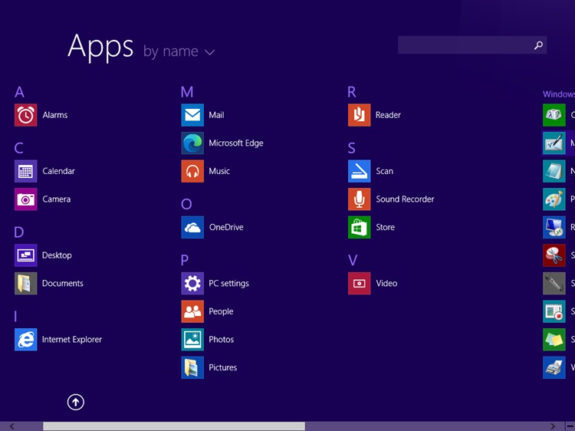Click the letter I group header
The height and width of the screenshot is (431, 575).
[x=15, y=316]
